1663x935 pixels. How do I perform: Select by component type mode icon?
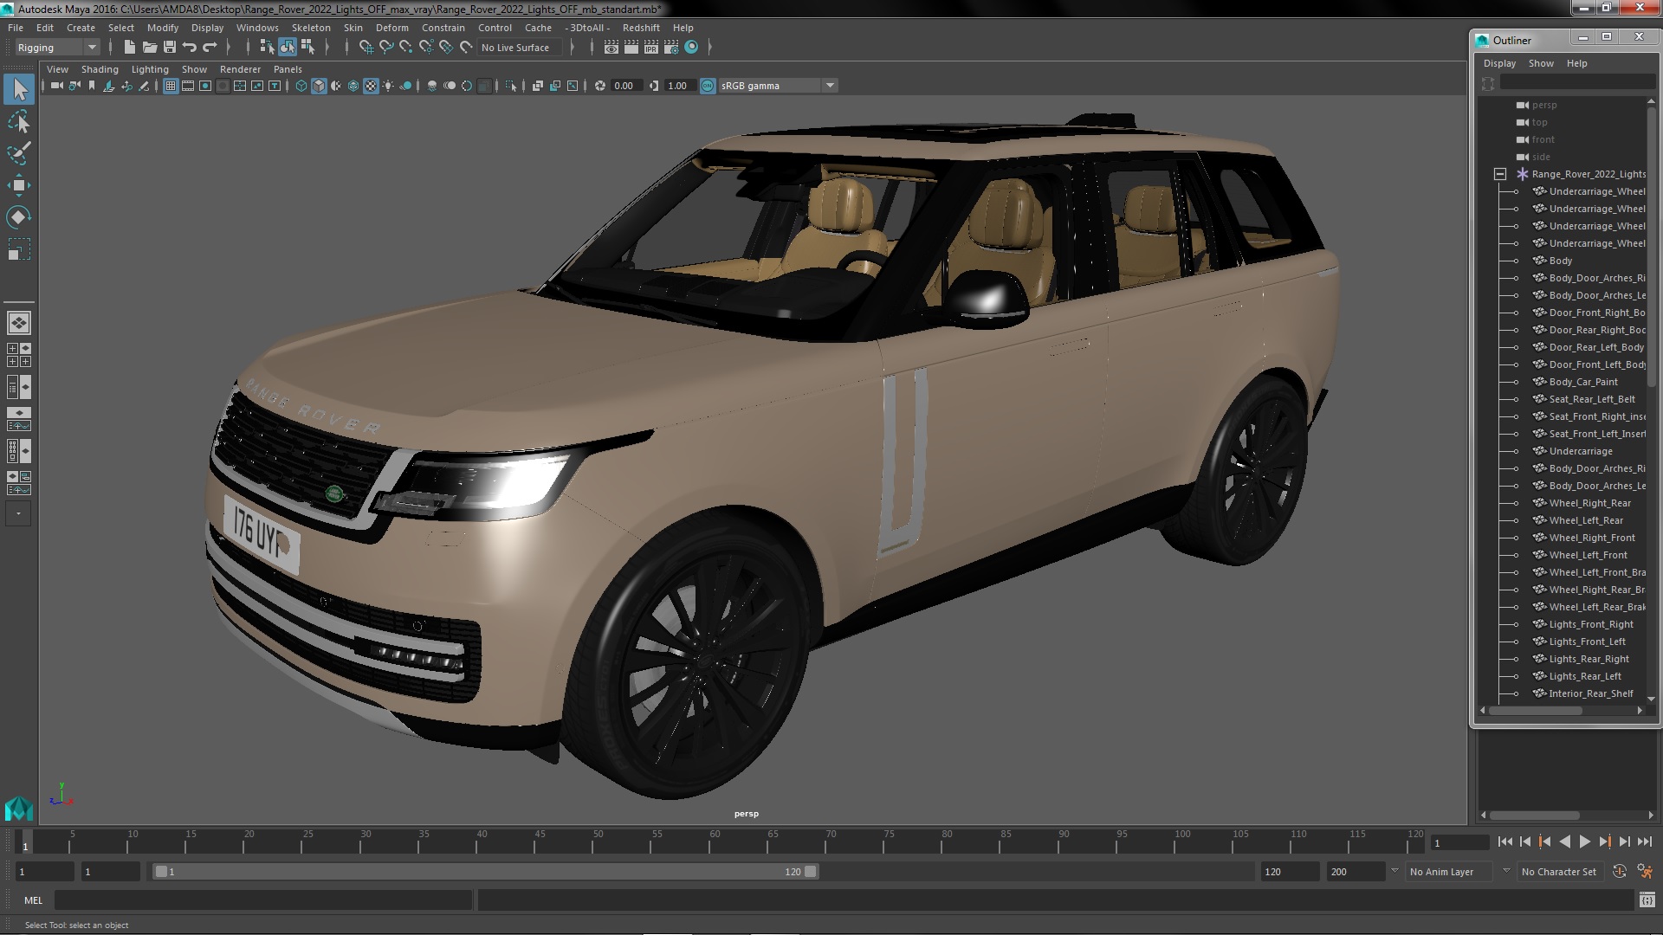pyautogui.click(x=307, y=48)
